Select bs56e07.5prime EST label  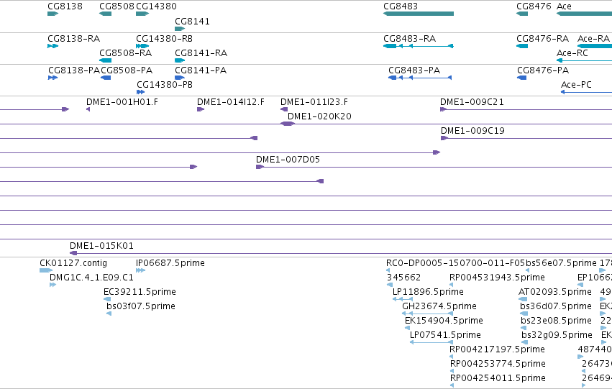[561, 263]
